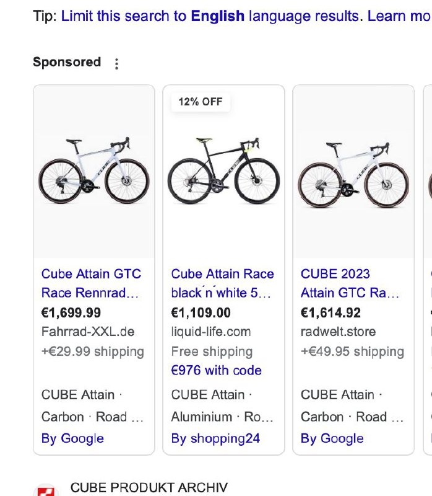This screenshot has width=432, height=496.
Task: Open the Sponsored three-dot options menu
Action: (x=116, y=63)
